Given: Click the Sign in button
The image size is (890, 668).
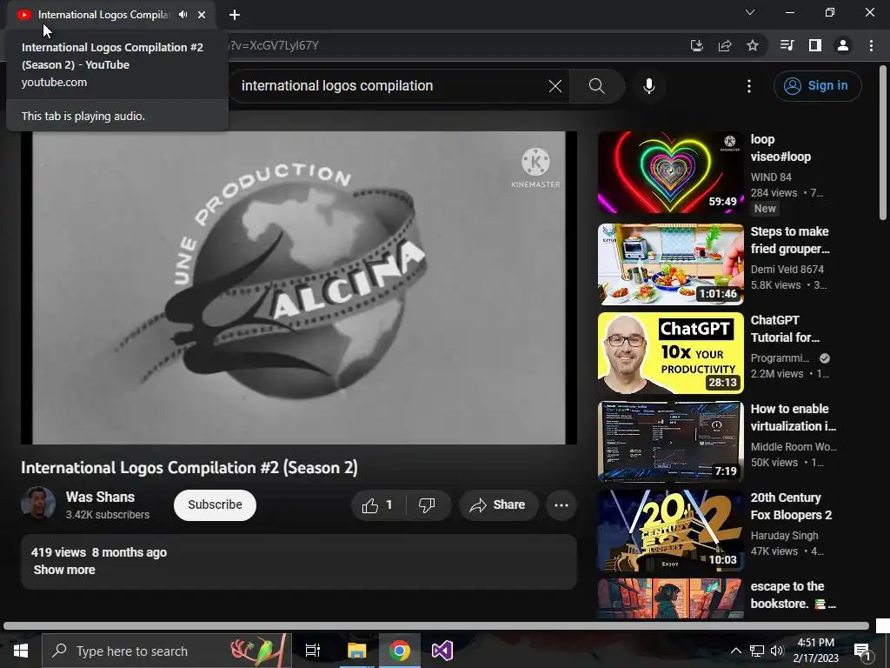Looking at the screenshot, I should (x=817, y=86).
